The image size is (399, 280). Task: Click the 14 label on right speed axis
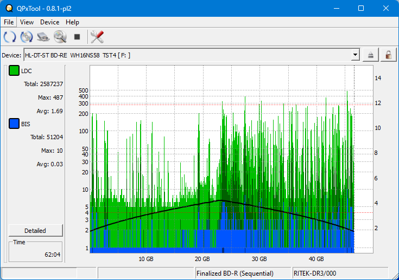coord(378,78)
